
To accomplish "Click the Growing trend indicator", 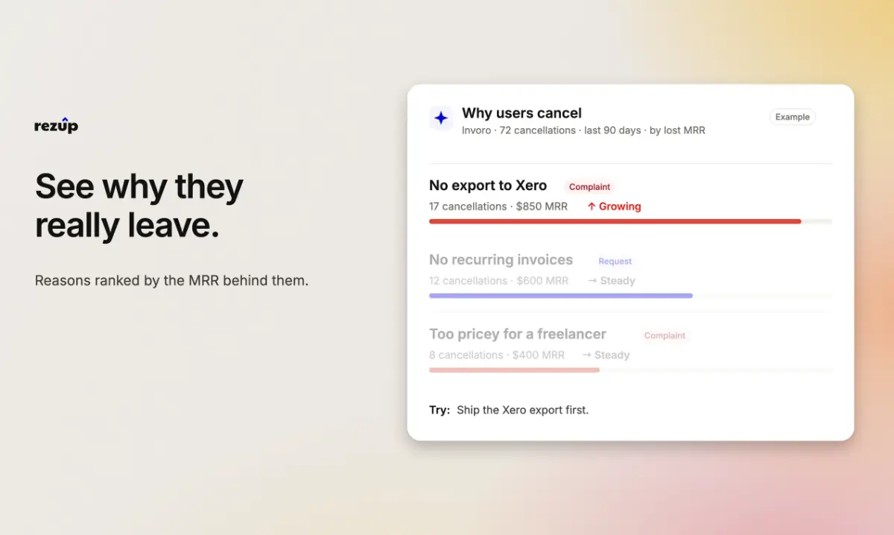I will click(x=614, y=206).
